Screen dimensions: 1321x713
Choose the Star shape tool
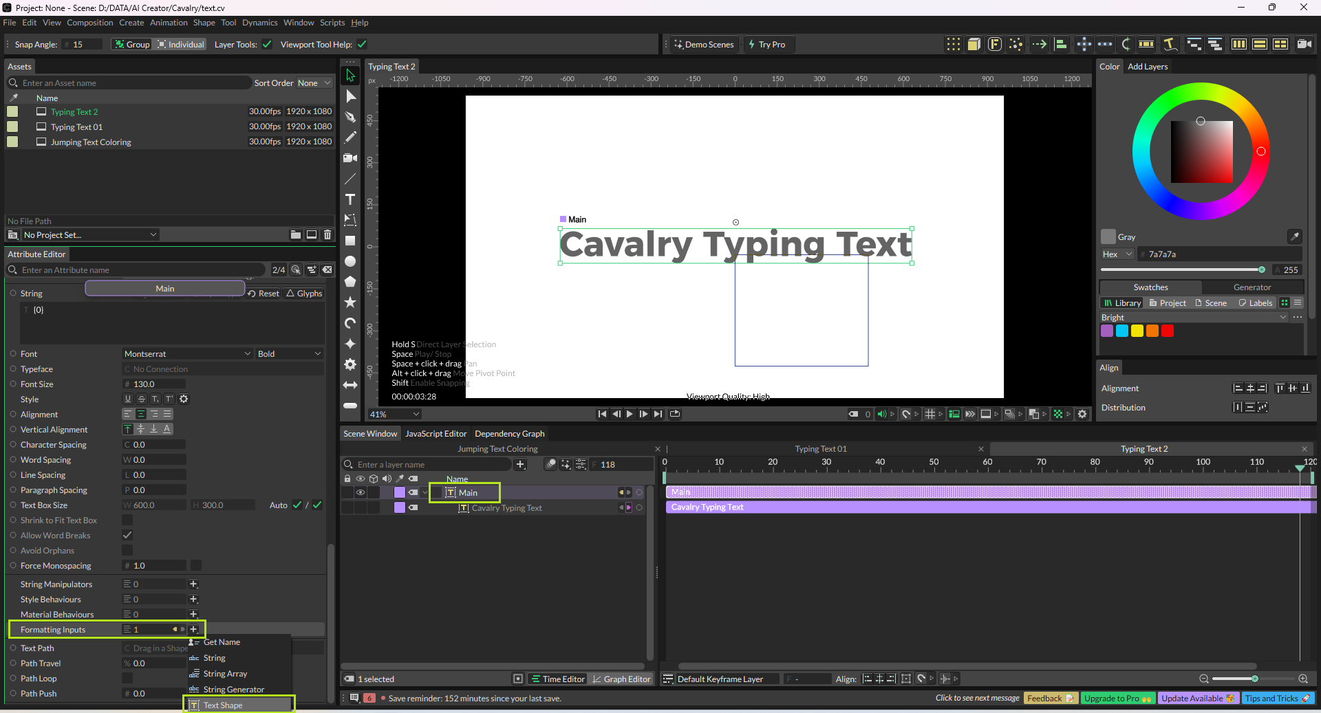(350, 303)
